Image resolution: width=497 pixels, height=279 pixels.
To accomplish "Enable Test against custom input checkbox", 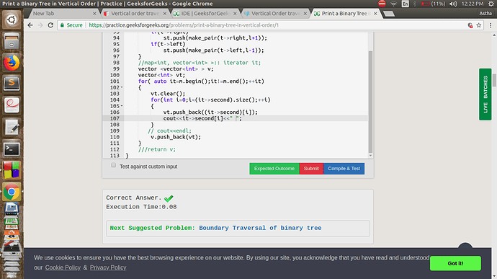I will pyautogui.click(x=114, y=165).
